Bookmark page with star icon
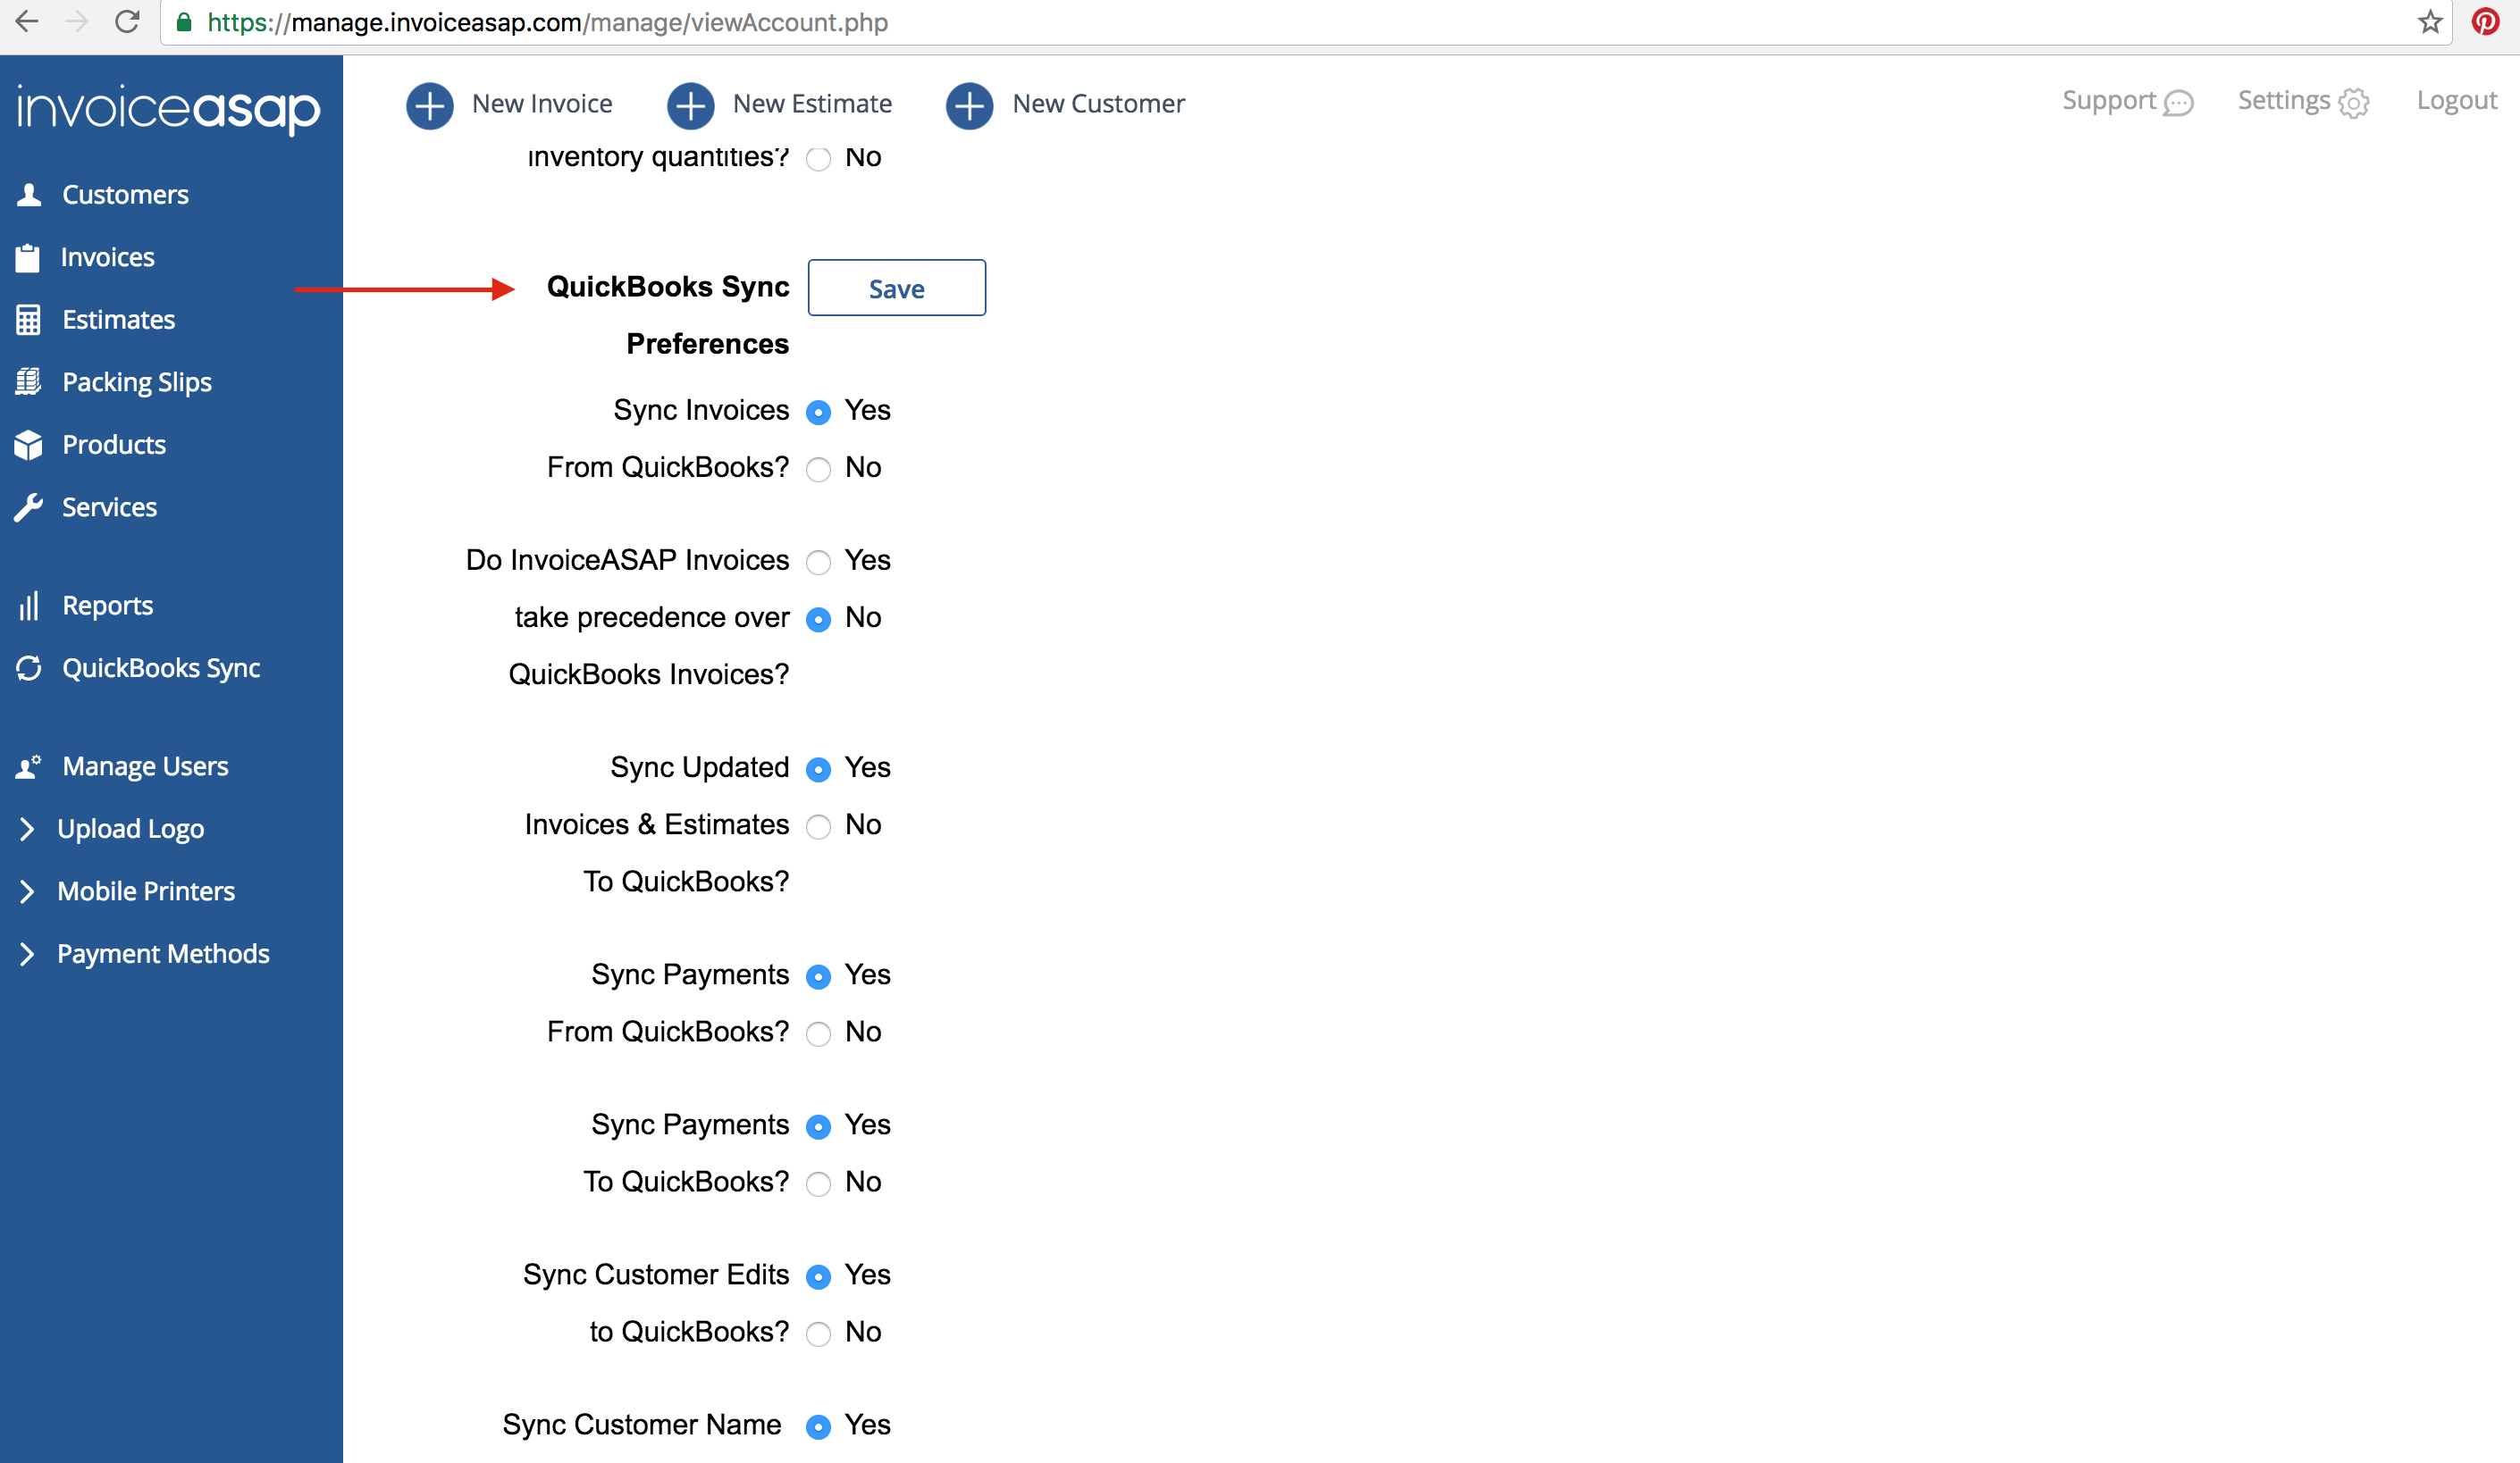The image size is (2520, 1463). 2430,21
